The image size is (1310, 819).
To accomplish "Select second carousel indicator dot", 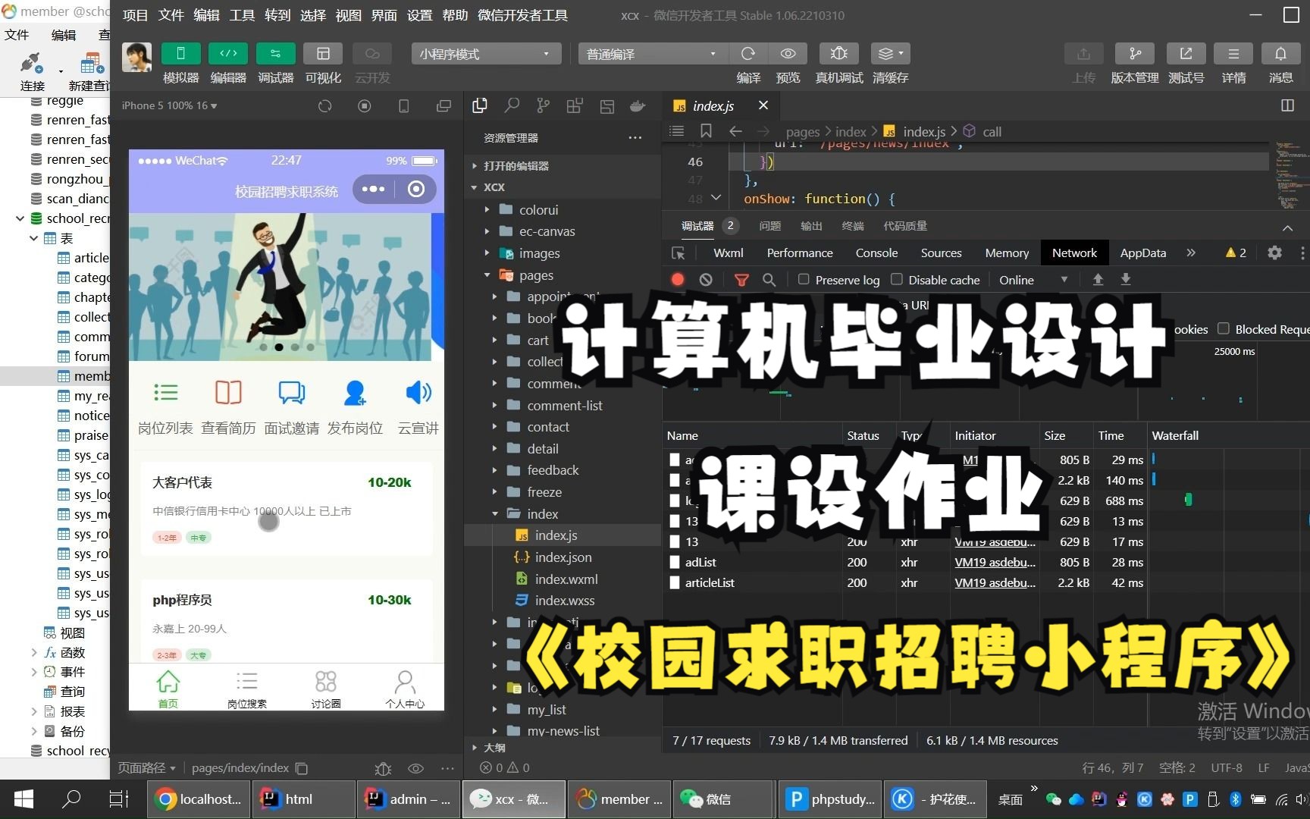I will click(x=279, y=347).
